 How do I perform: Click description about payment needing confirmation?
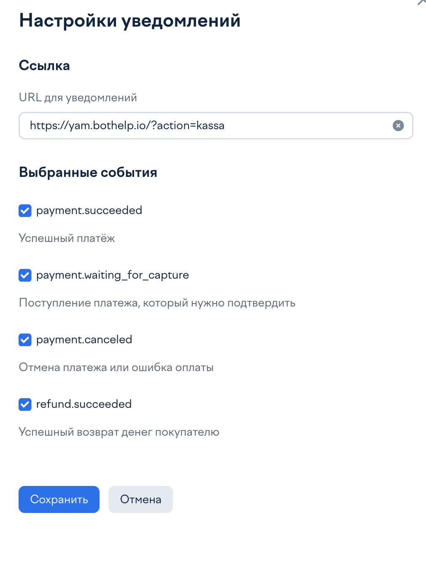(x=157, y=303)
